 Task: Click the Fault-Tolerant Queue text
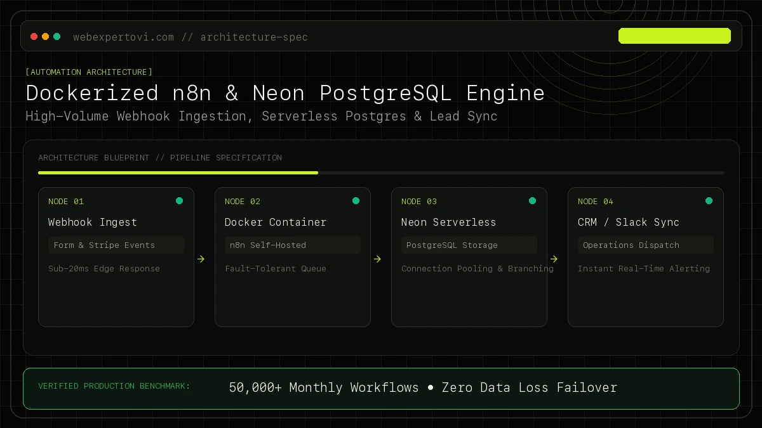click(x=276, y=269)
